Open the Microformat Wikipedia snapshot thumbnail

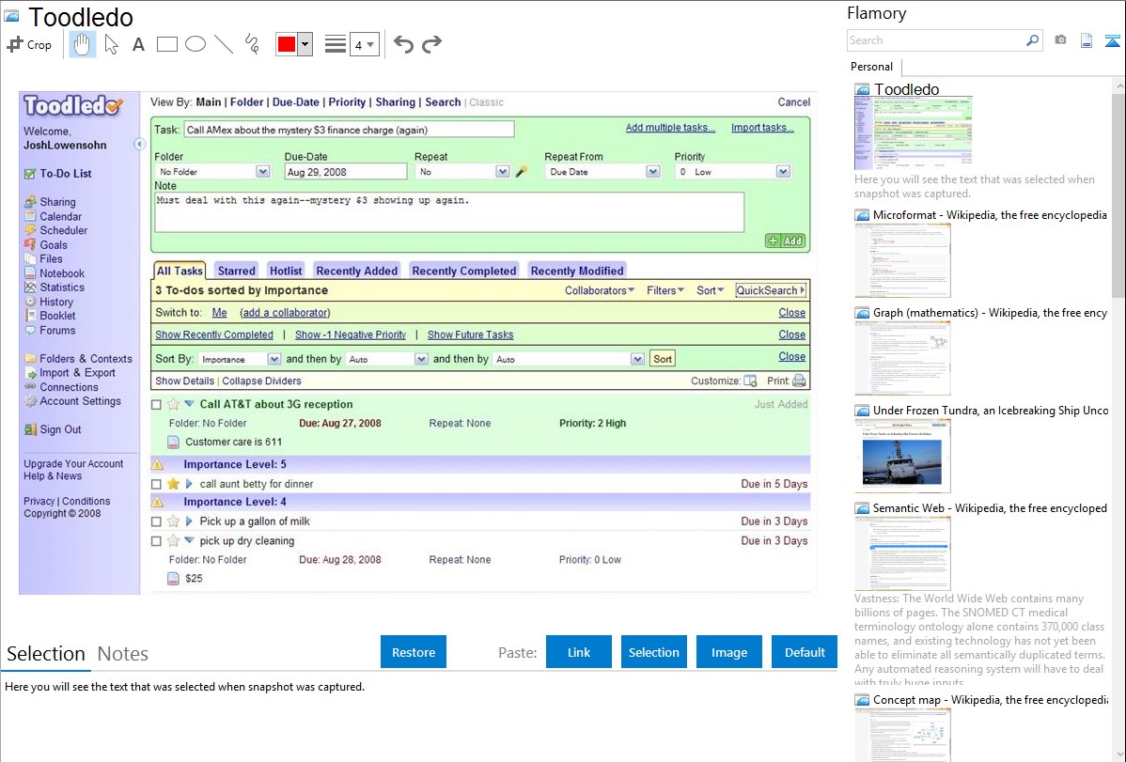click(x=902, y=260)
